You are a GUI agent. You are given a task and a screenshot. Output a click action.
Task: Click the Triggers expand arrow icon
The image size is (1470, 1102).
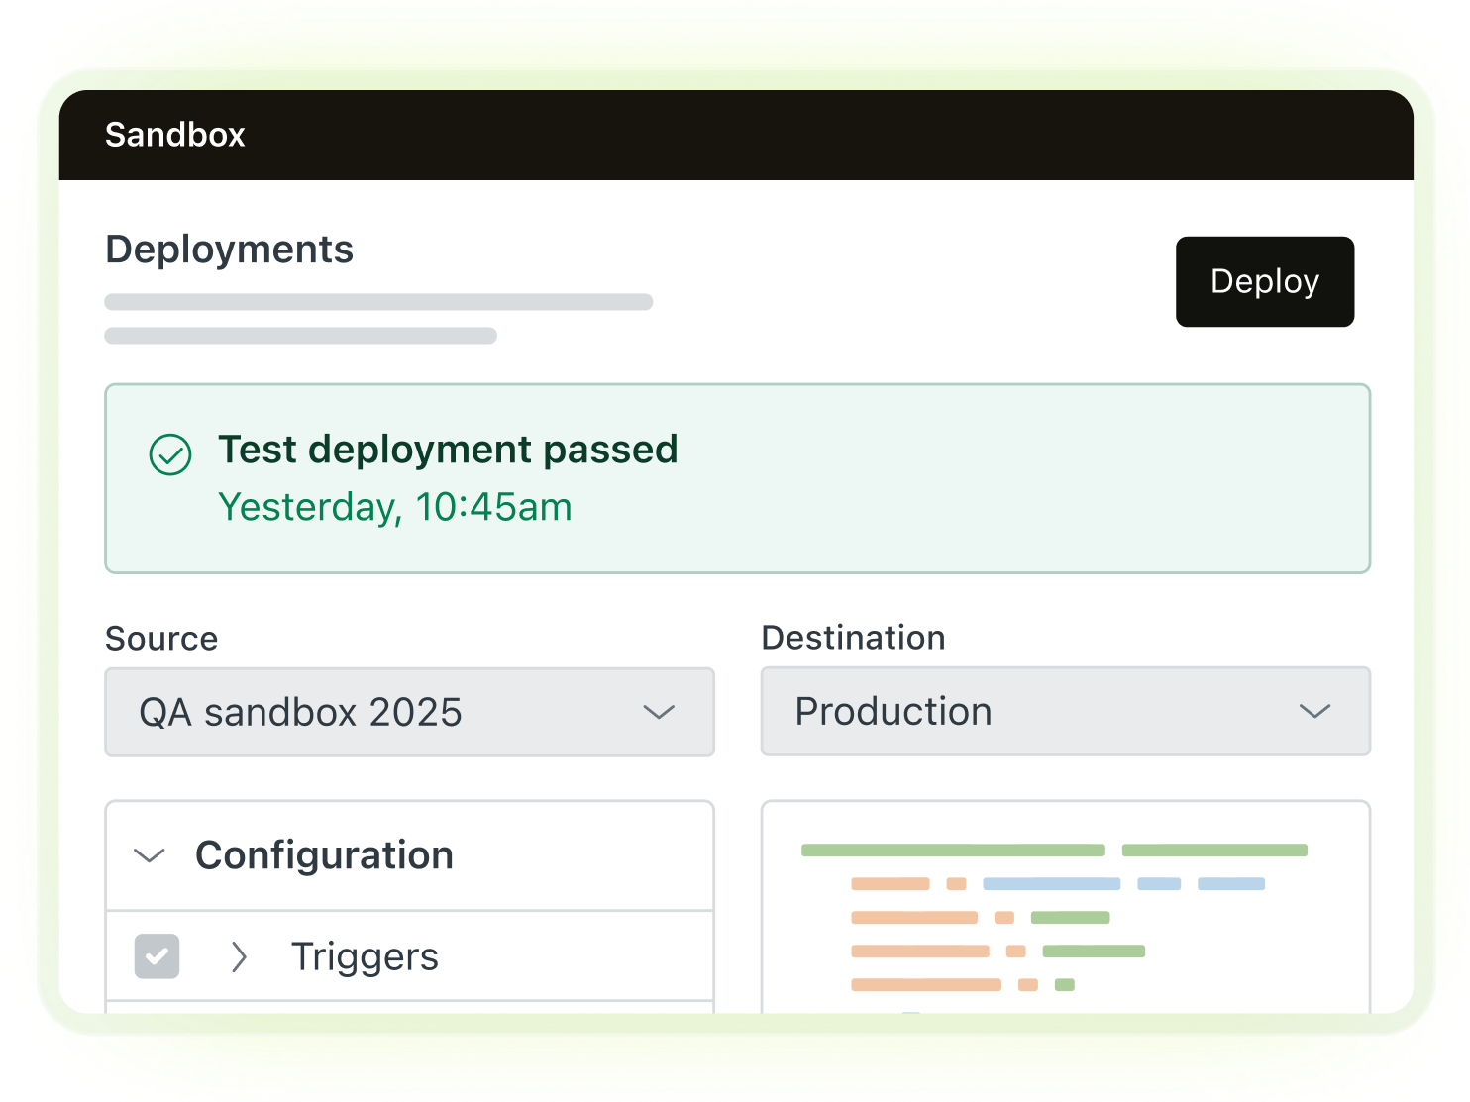point(239,957)
